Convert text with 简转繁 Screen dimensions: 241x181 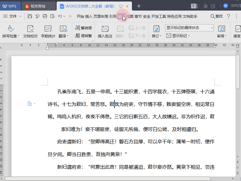(x=83, y=36)
